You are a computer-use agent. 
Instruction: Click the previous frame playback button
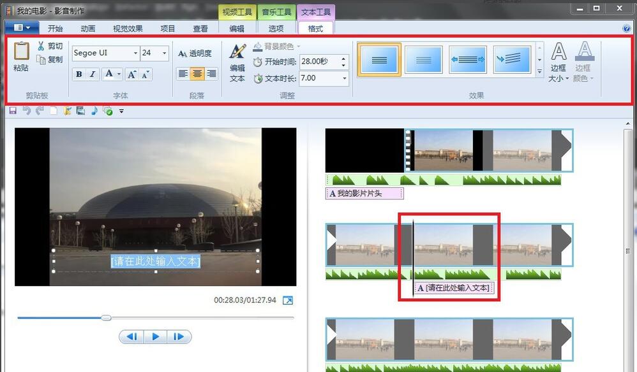tap(131, 337)
